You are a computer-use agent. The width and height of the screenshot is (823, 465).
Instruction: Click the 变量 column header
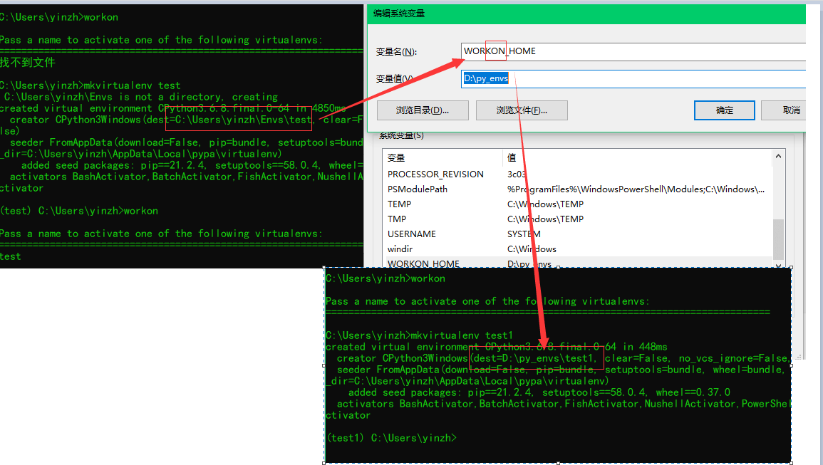click(443, 158)
